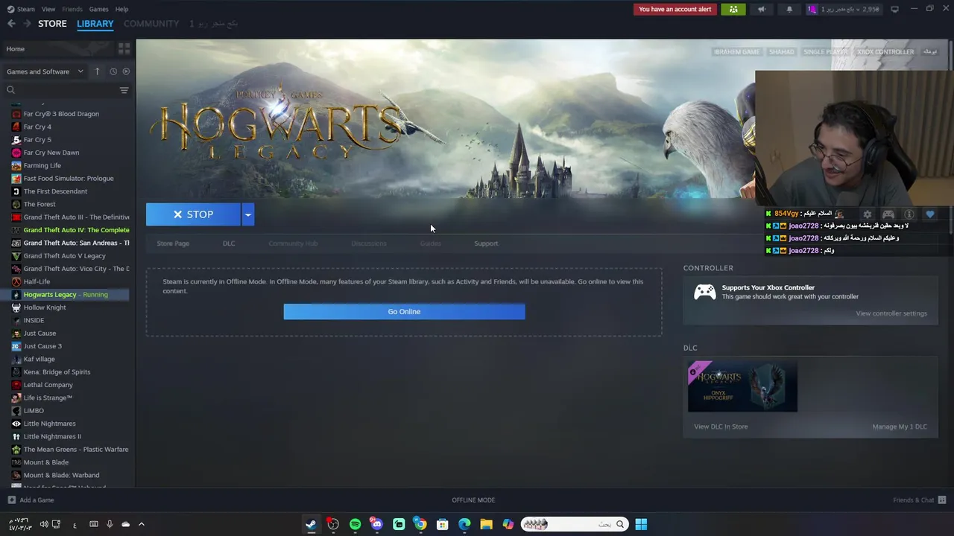Open the View menu
This screenshot has width=954, height=536.
[48, 9]
